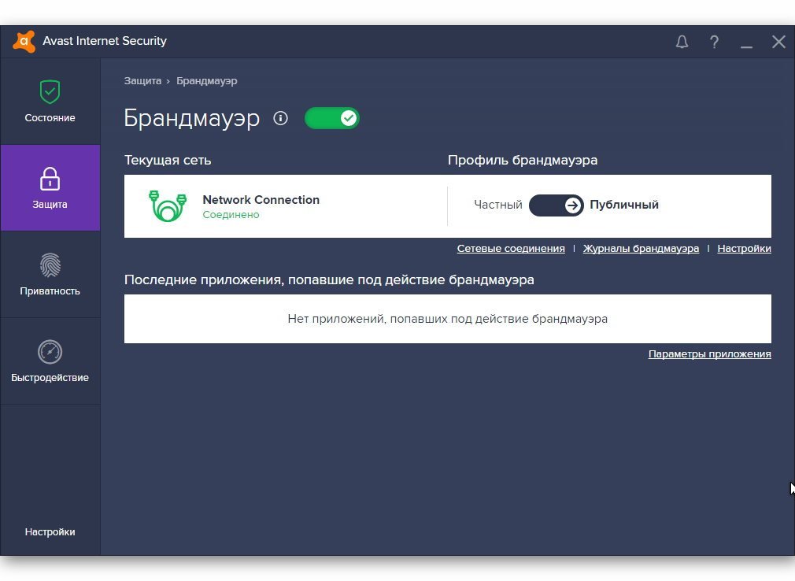Close the Avast window

pos(778,42)
